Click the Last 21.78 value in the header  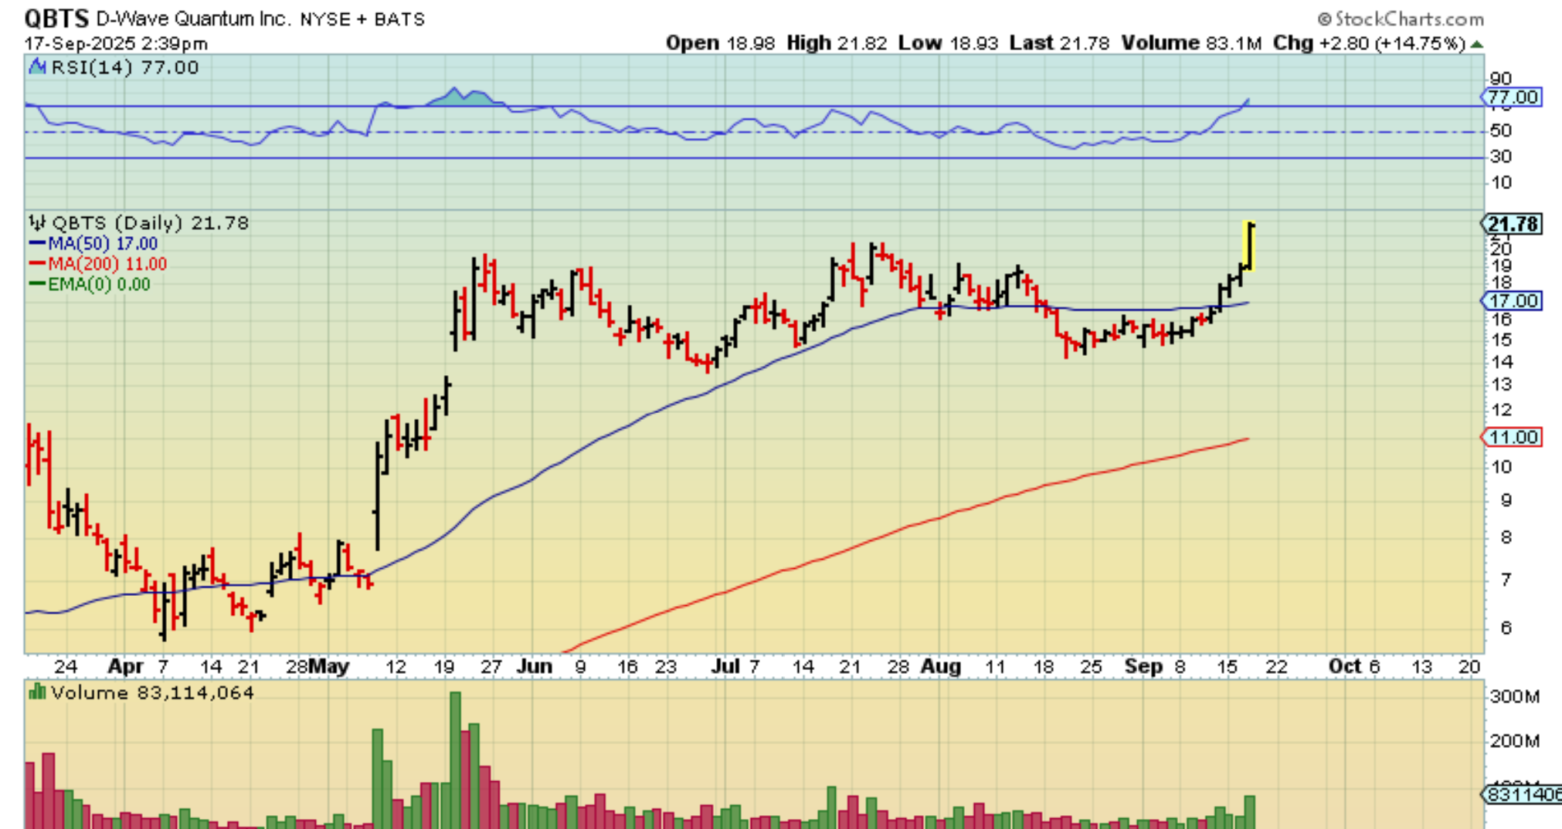coord(1059,43)
